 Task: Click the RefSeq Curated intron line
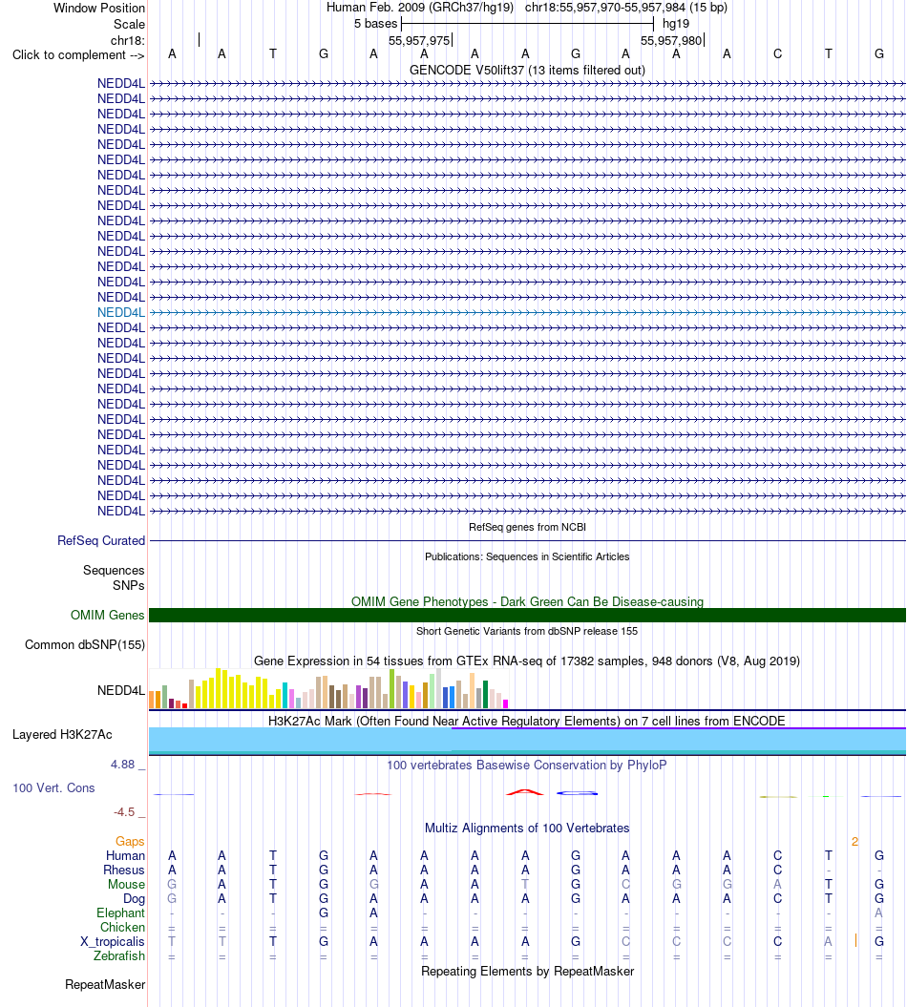coord(527,541)
